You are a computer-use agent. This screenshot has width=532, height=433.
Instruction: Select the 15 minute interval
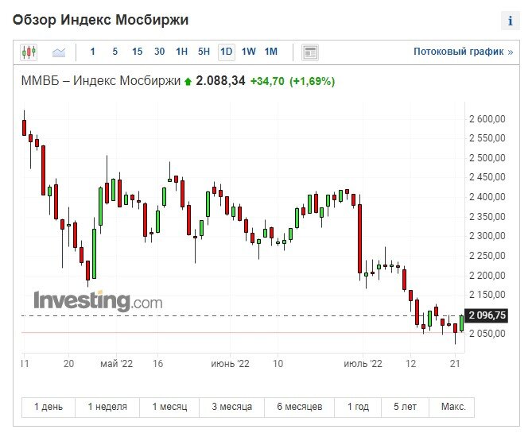pyautogui.click(x=137, y=52)
